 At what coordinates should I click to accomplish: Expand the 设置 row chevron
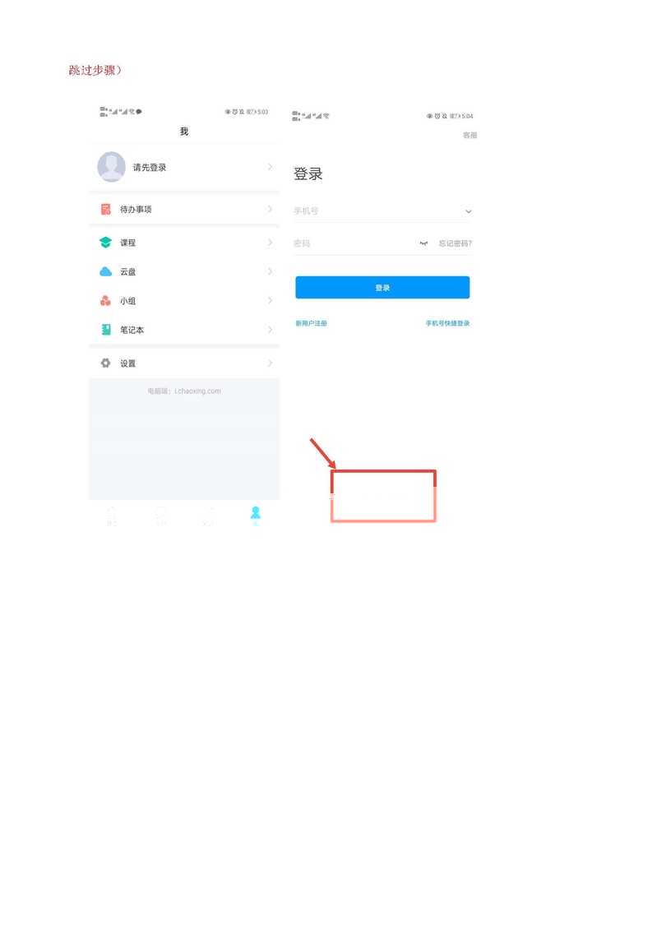pos(270,363)
